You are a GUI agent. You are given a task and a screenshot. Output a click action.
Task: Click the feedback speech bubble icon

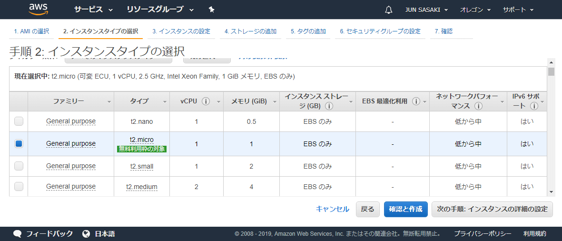click(x=18, y=234)
